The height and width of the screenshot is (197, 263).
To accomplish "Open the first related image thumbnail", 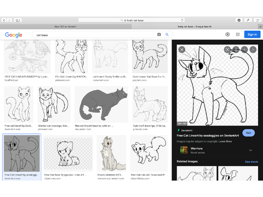I will tap(197, 173).
